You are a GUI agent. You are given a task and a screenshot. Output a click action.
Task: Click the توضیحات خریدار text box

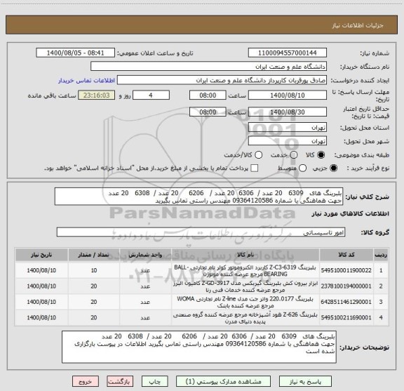tap(199, 347)
